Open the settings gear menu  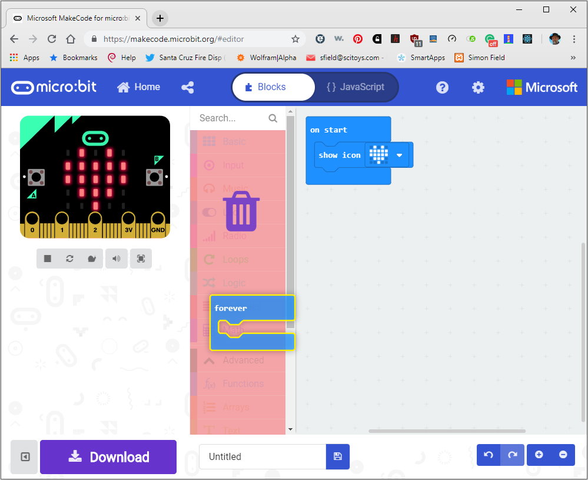point(478,87)
